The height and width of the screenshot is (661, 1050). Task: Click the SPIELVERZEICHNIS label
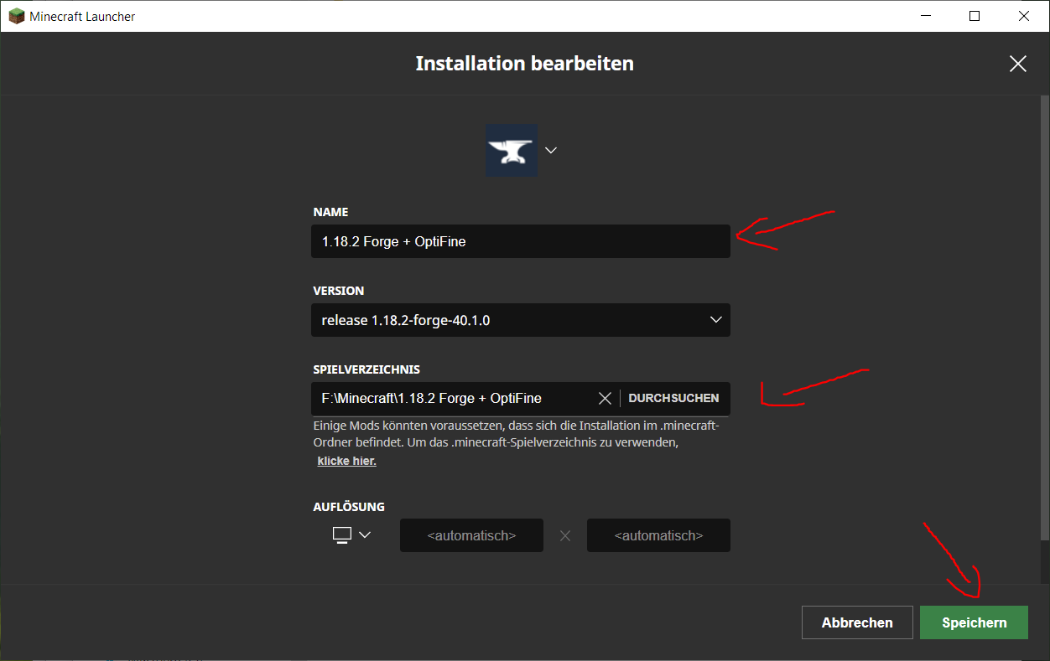pyautogui.click(x=366, y=369)
